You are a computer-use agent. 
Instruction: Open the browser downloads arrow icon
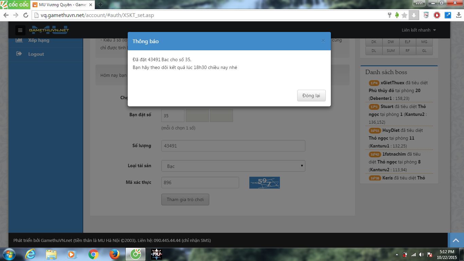click(459, 15)
